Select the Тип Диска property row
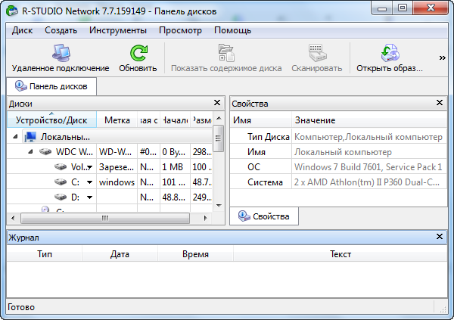The image size is (454, 320). click(339, 137)
